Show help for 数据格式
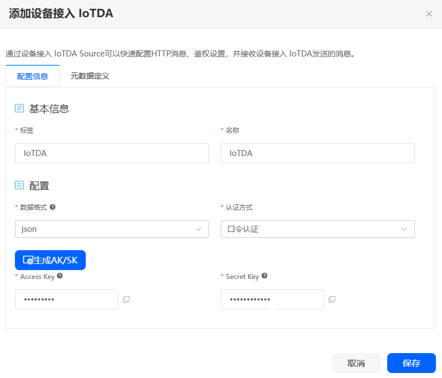 point(53,207)
